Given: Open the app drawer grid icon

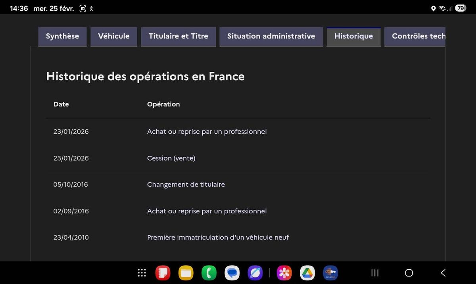Looking at the screenshot, I should pyautogui.click(x=142, y=273).
